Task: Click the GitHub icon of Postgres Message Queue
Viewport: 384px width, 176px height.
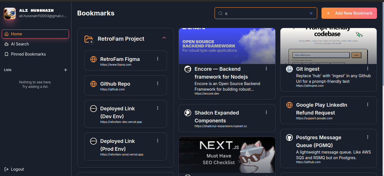Action: (x=289, y=138)
